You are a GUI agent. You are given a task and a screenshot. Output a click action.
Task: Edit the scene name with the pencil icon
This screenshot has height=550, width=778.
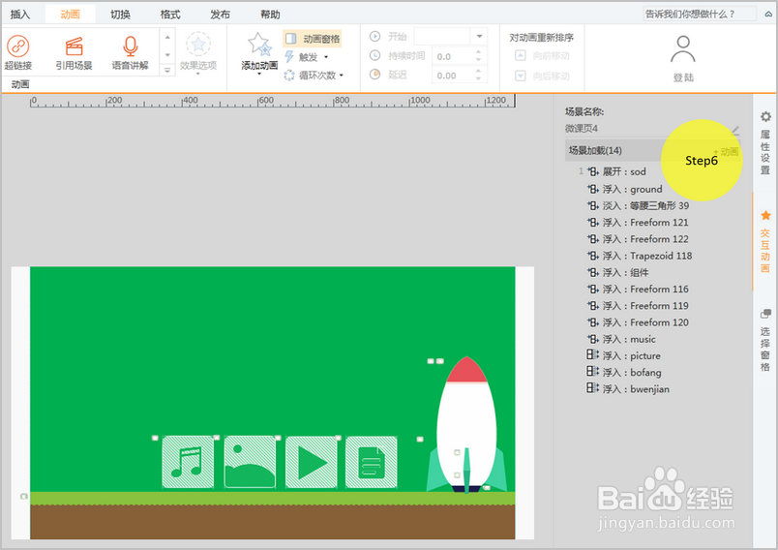click(x=735, y=130)
